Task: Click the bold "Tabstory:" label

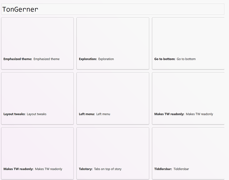Action: (x=86, y=169)
